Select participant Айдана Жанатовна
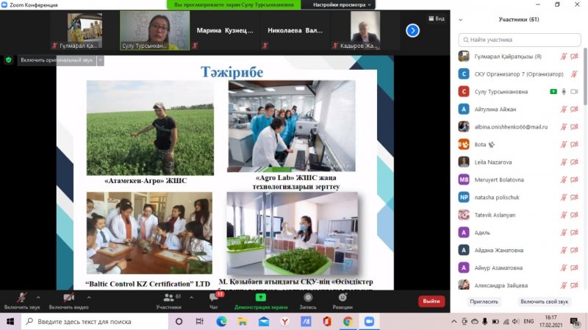 click(x=520, y=250)
